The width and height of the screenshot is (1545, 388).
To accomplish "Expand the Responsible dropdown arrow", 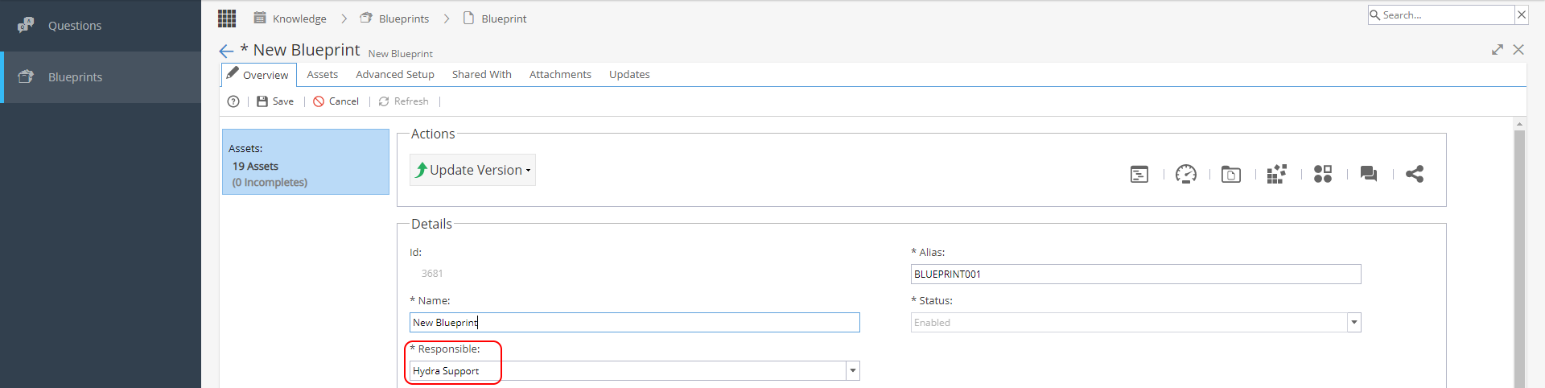I will pos(853,370).
